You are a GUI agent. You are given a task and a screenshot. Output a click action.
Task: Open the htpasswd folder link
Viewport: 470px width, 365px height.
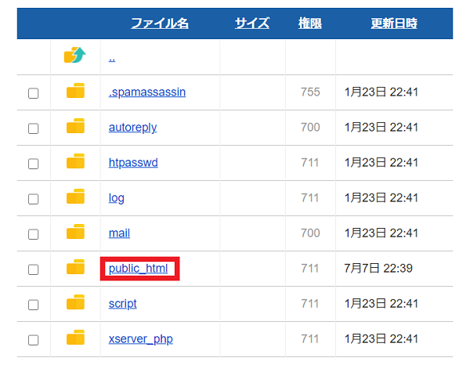click(133, 162)
